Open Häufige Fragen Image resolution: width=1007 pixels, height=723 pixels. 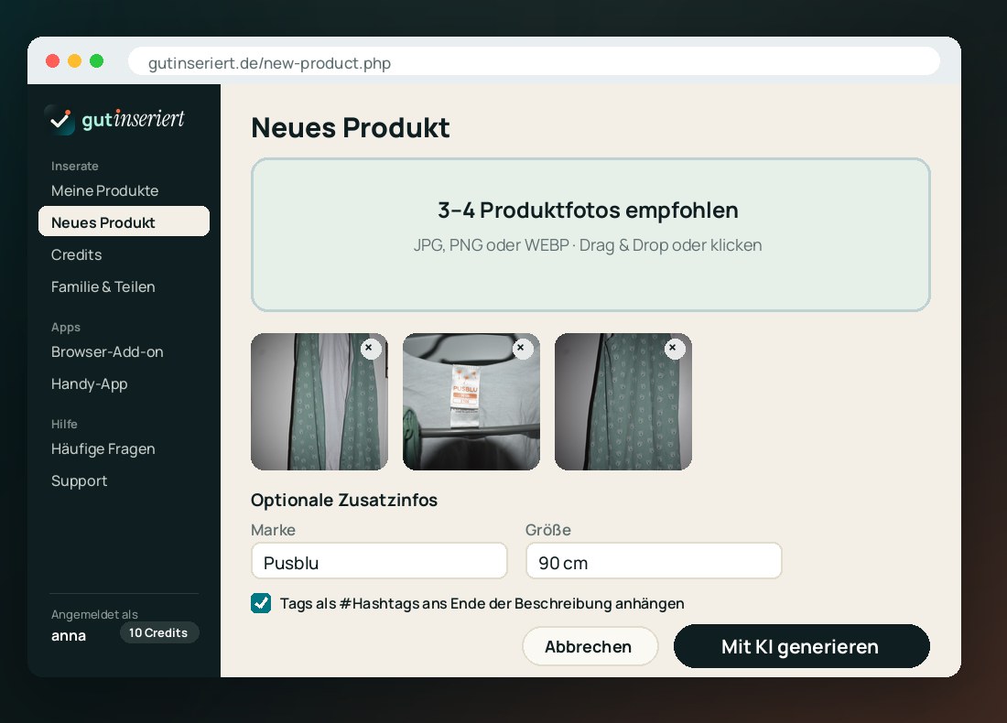click(x=103, y=448)
